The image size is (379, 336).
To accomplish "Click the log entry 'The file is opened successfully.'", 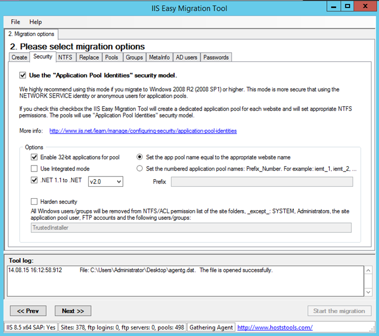I will (236, 270).
